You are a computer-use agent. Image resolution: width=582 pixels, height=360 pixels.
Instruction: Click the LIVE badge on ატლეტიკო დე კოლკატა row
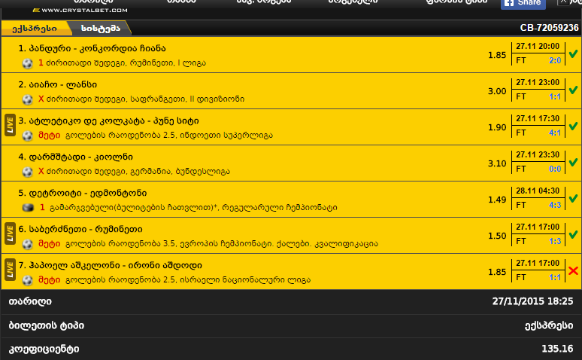(x=10, y=125)
